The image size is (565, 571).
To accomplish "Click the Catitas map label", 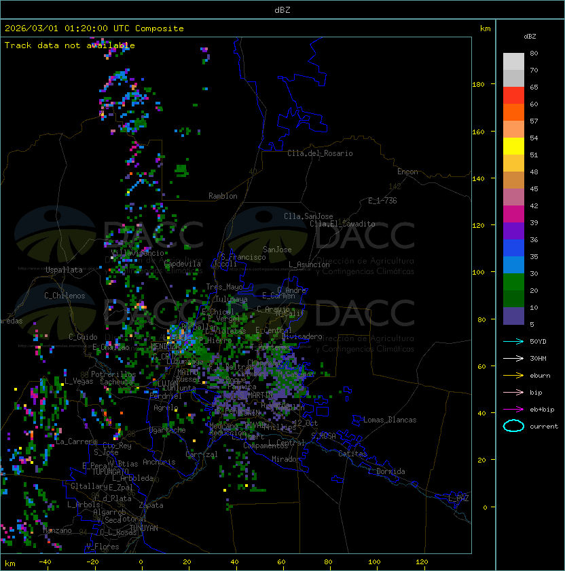I will pos(352,454).
